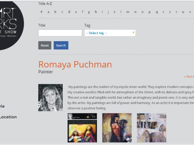View the red woman painting thumbnail

[x=117, y=128]
